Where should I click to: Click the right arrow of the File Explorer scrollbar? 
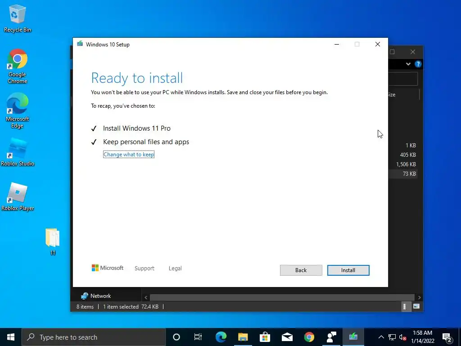click(419, 297)
